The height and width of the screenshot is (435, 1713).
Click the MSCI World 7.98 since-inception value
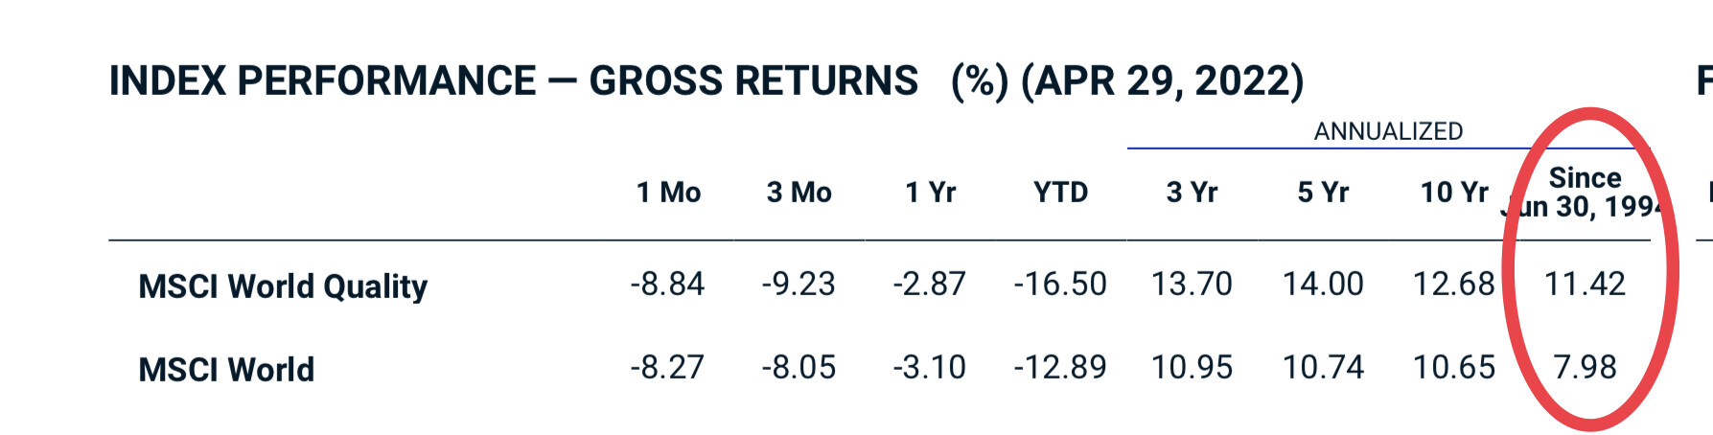[x=1585, y=368]
